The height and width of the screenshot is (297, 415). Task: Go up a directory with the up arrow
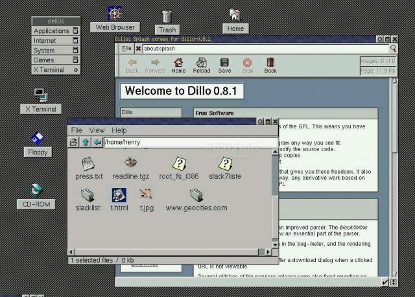pyautogui.click(x=86, y=143)
